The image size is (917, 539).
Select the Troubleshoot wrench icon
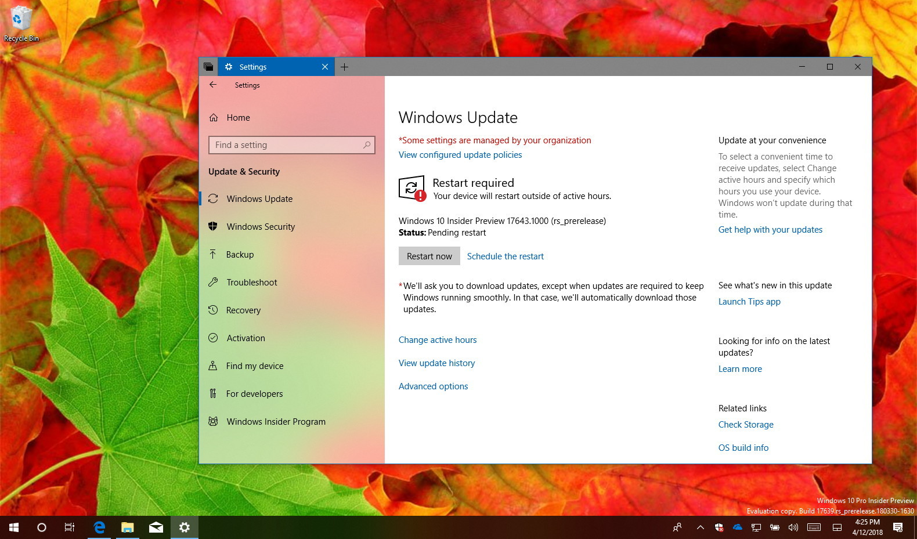213,282
